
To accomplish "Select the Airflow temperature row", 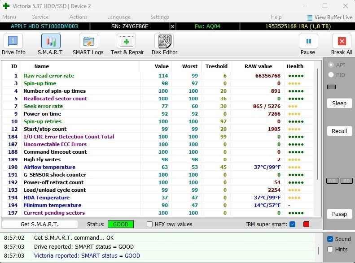I will click(158, 167).
